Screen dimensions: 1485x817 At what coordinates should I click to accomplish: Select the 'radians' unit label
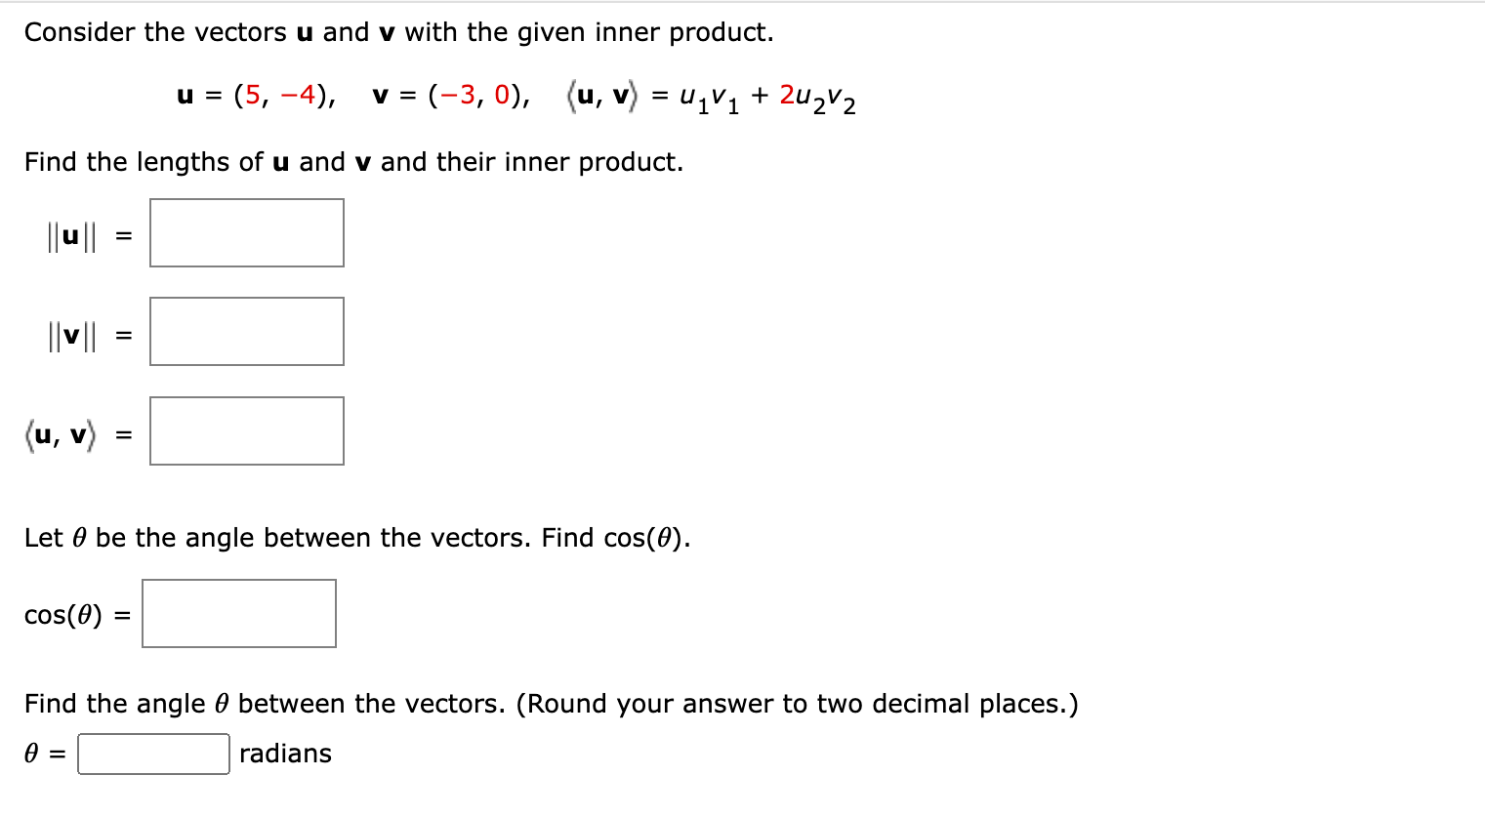point(285,753)
